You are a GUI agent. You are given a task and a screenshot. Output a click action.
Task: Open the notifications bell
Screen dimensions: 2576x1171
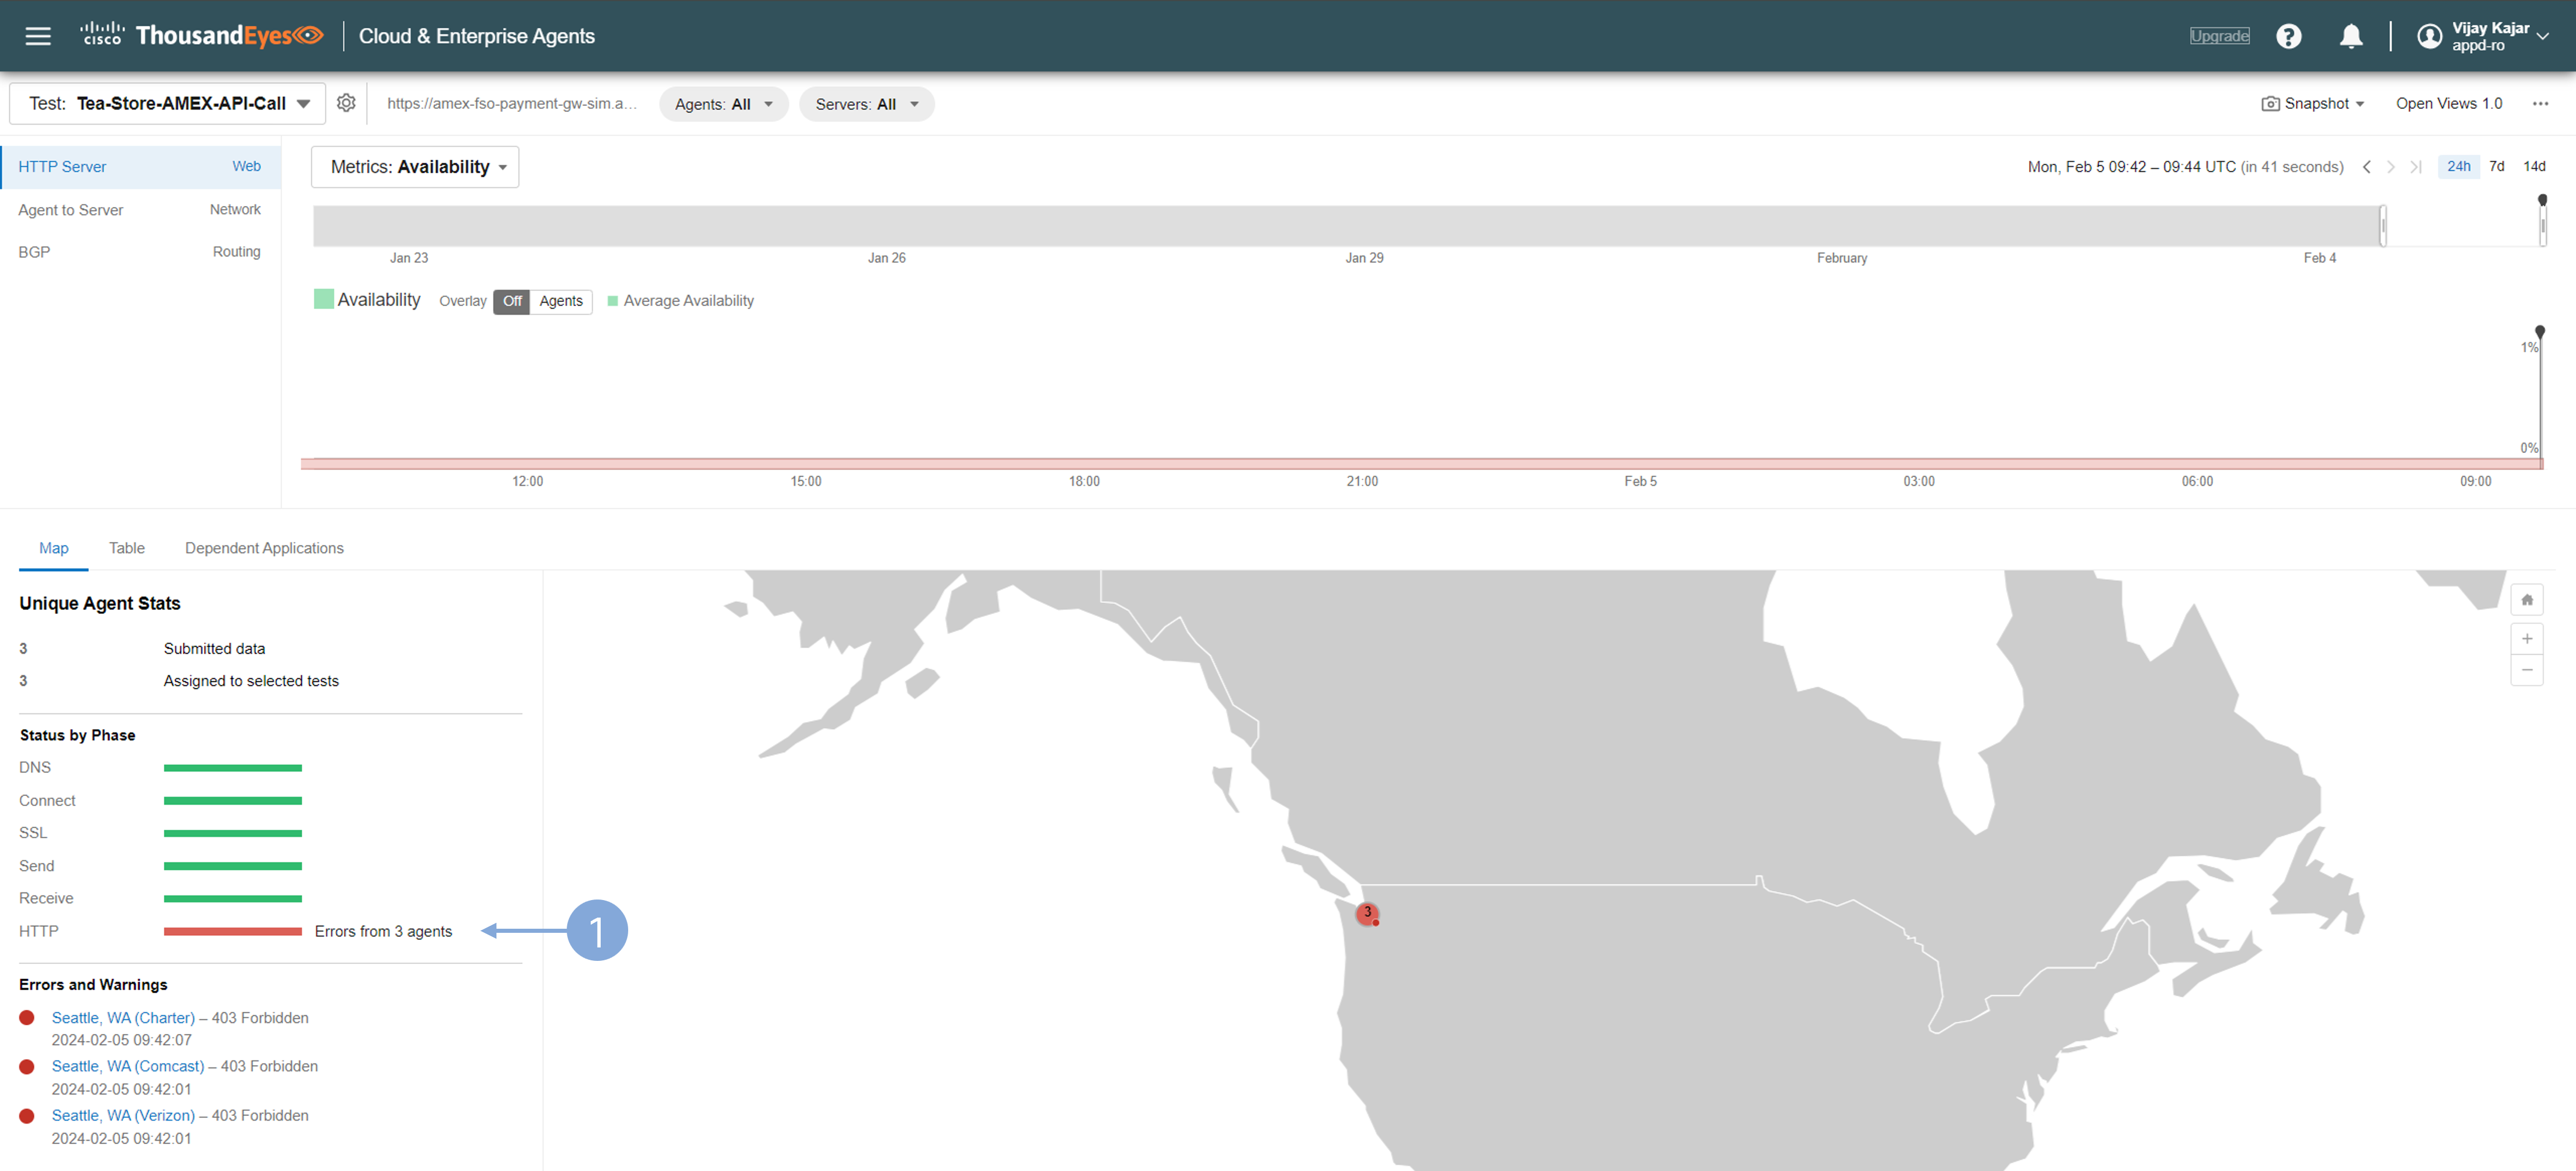[x=2350, y=36]
